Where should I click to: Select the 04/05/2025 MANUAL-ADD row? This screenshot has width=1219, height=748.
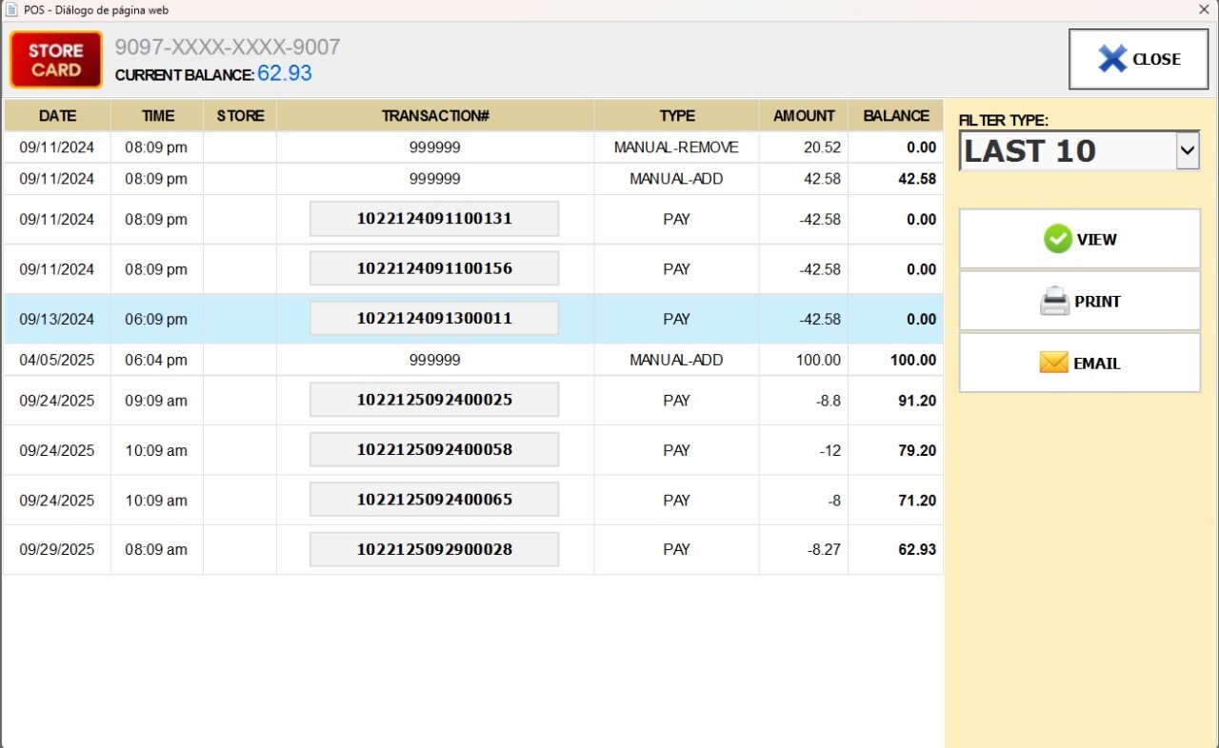coord(676,360)
